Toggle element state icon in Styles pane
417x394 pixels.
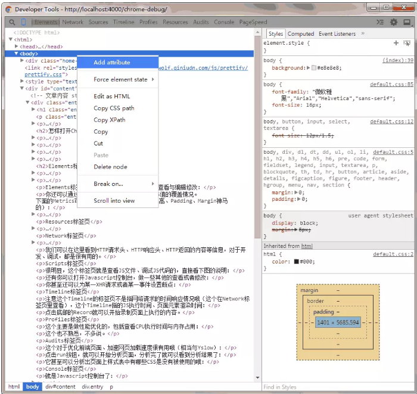(x=407, y=43)
